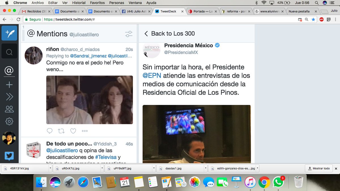Expand dropdown for edith-gonzalez-dios-es download
This screenshot has height=191, width=340.
(x=258, y=168)
